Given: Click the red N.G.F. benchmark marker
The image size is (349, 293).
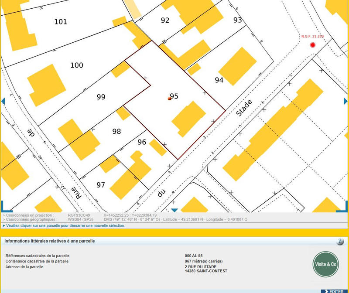Looking at the screenshot, I should point(312,45).
